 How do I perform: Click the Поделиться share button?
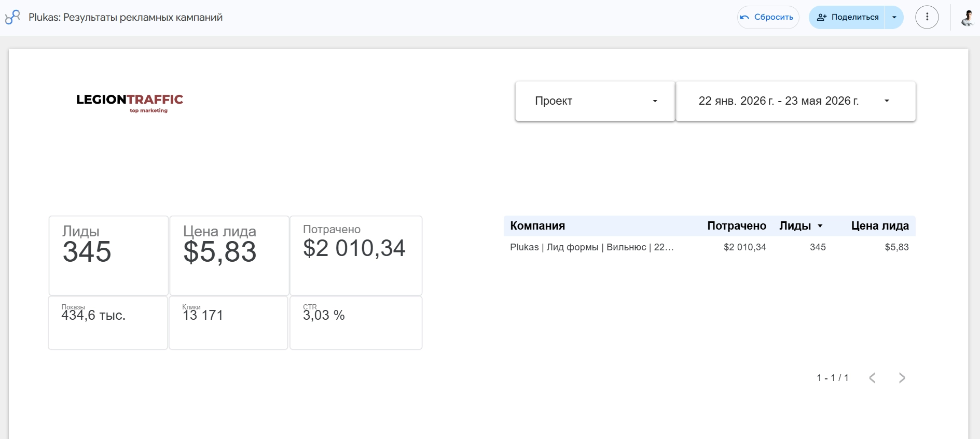pos(847,17)
